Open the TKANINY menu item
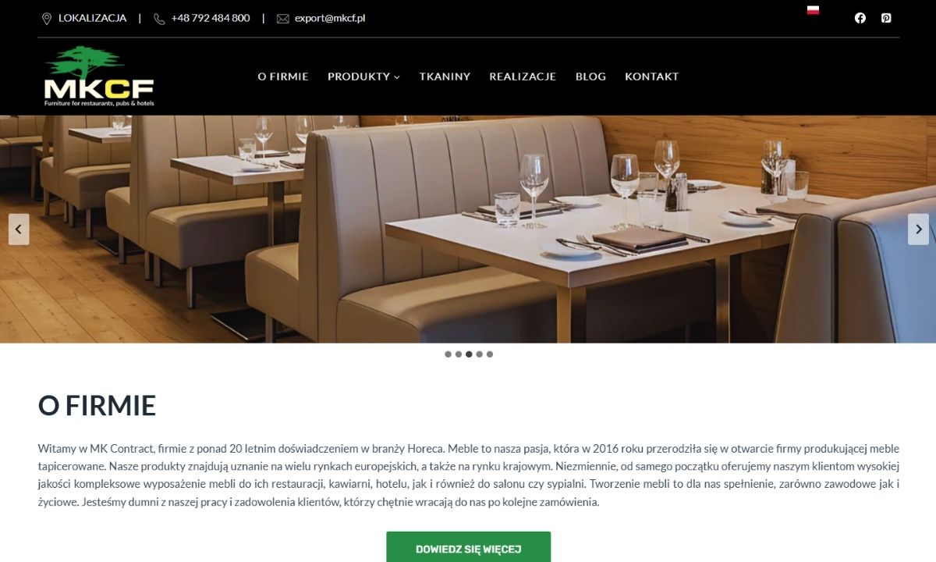 point(445,76)
